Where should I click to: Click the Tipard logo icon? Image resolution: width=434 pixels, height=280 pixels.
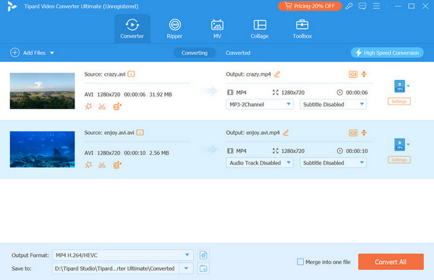(12, 6)
